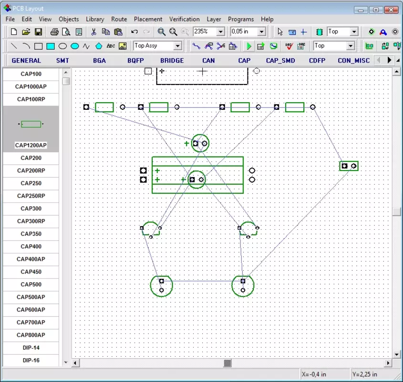Open the grid size 0,05 in dropdown
Image resolution: width=403 pixels, height=382 pixels.
click(261, 32)
